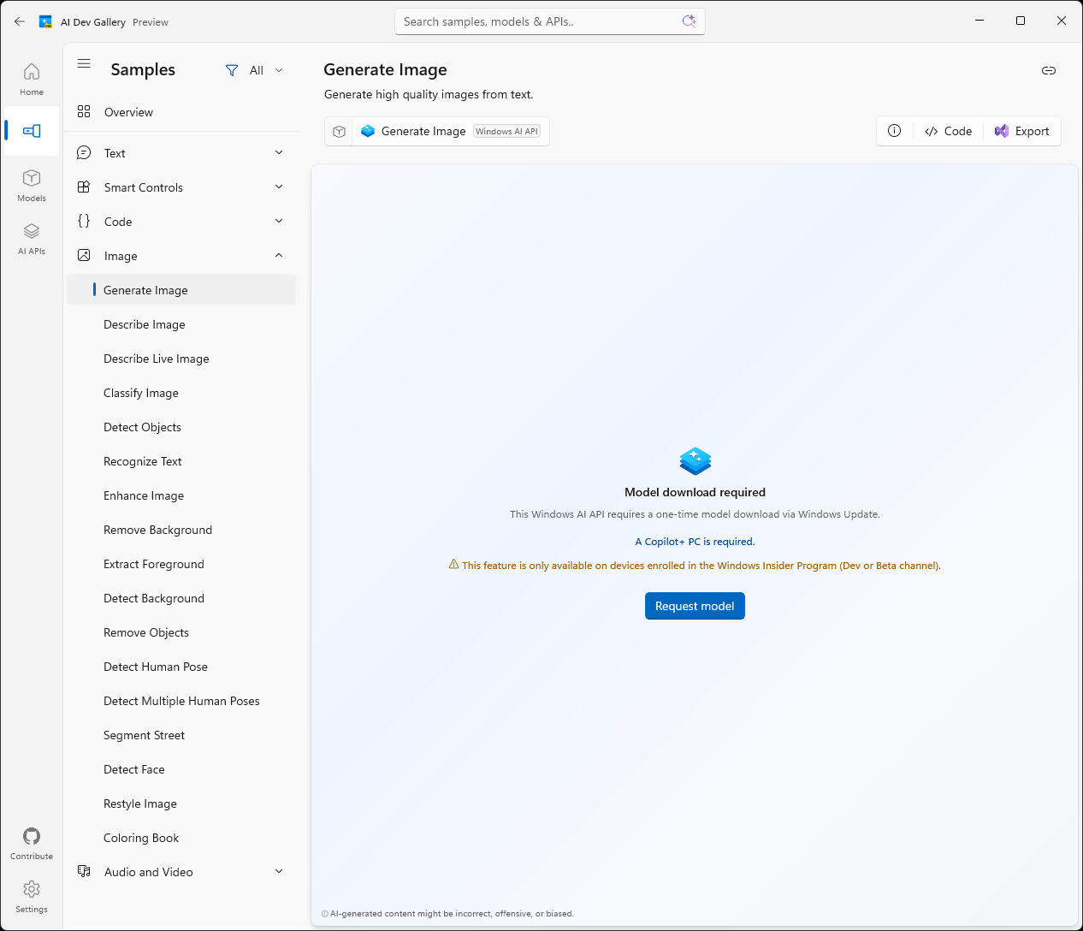
Task: Open the Remove Objects sample
Action: click(x=181, y=632)
